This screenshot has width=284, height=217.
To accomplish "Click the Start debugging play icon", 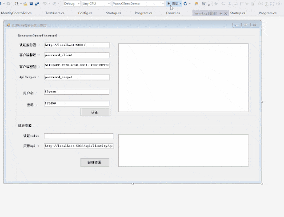I will [169, 4].
